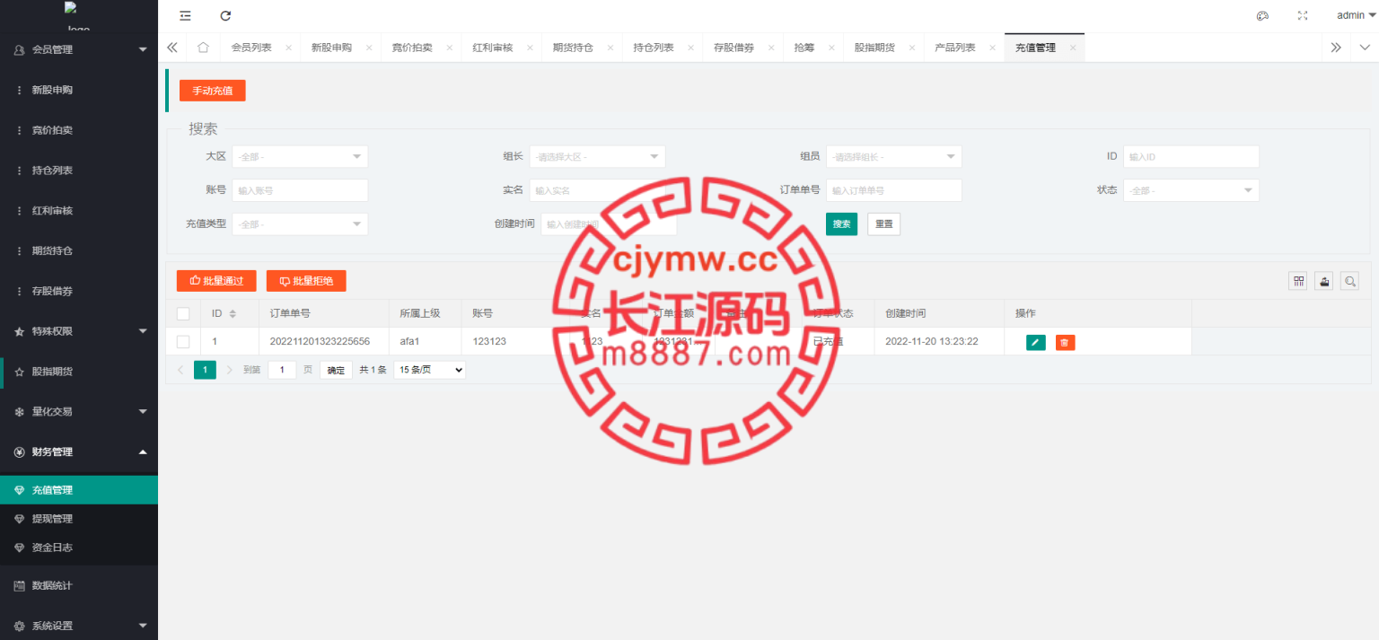Screen dimensions: 1379x640
Task: Open the 充值类型 dropdown
Action: pyautogui.click(x=300, y=224)
